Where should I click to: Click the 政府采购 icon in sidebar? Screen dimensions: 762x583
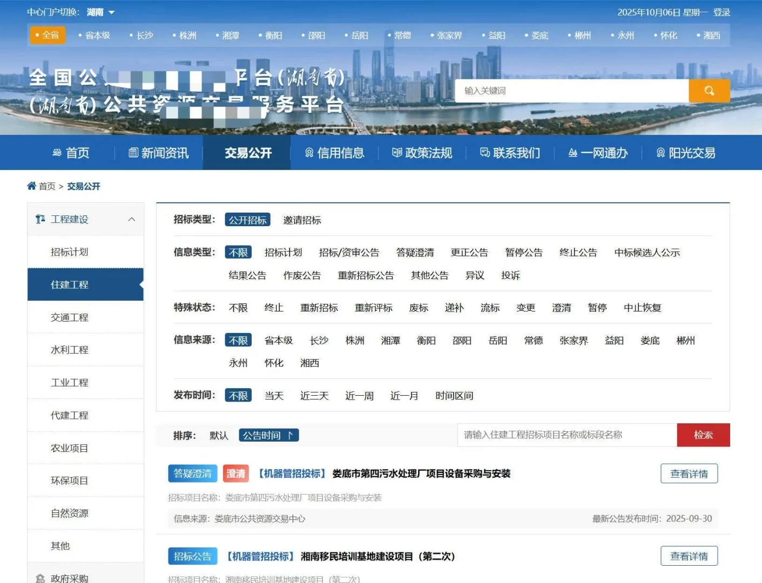(x=39, y=578)
